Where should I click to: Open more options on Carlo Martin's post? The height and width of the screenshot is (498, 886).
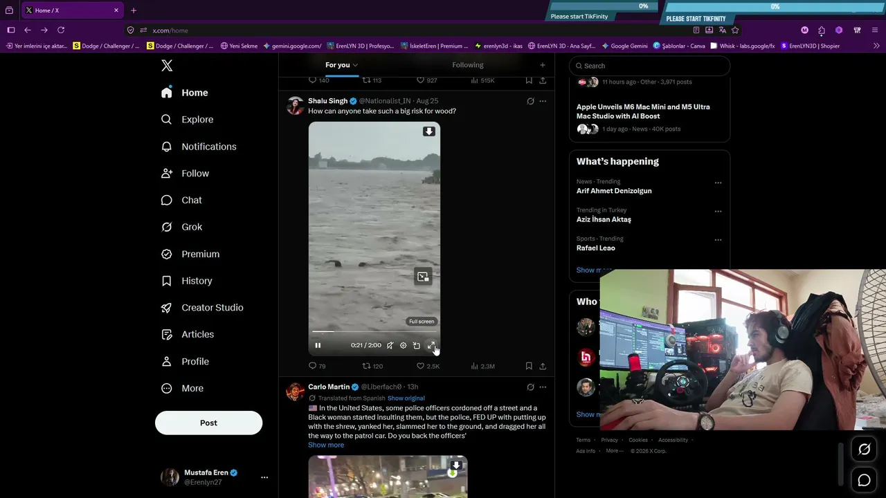click(543, 387)
